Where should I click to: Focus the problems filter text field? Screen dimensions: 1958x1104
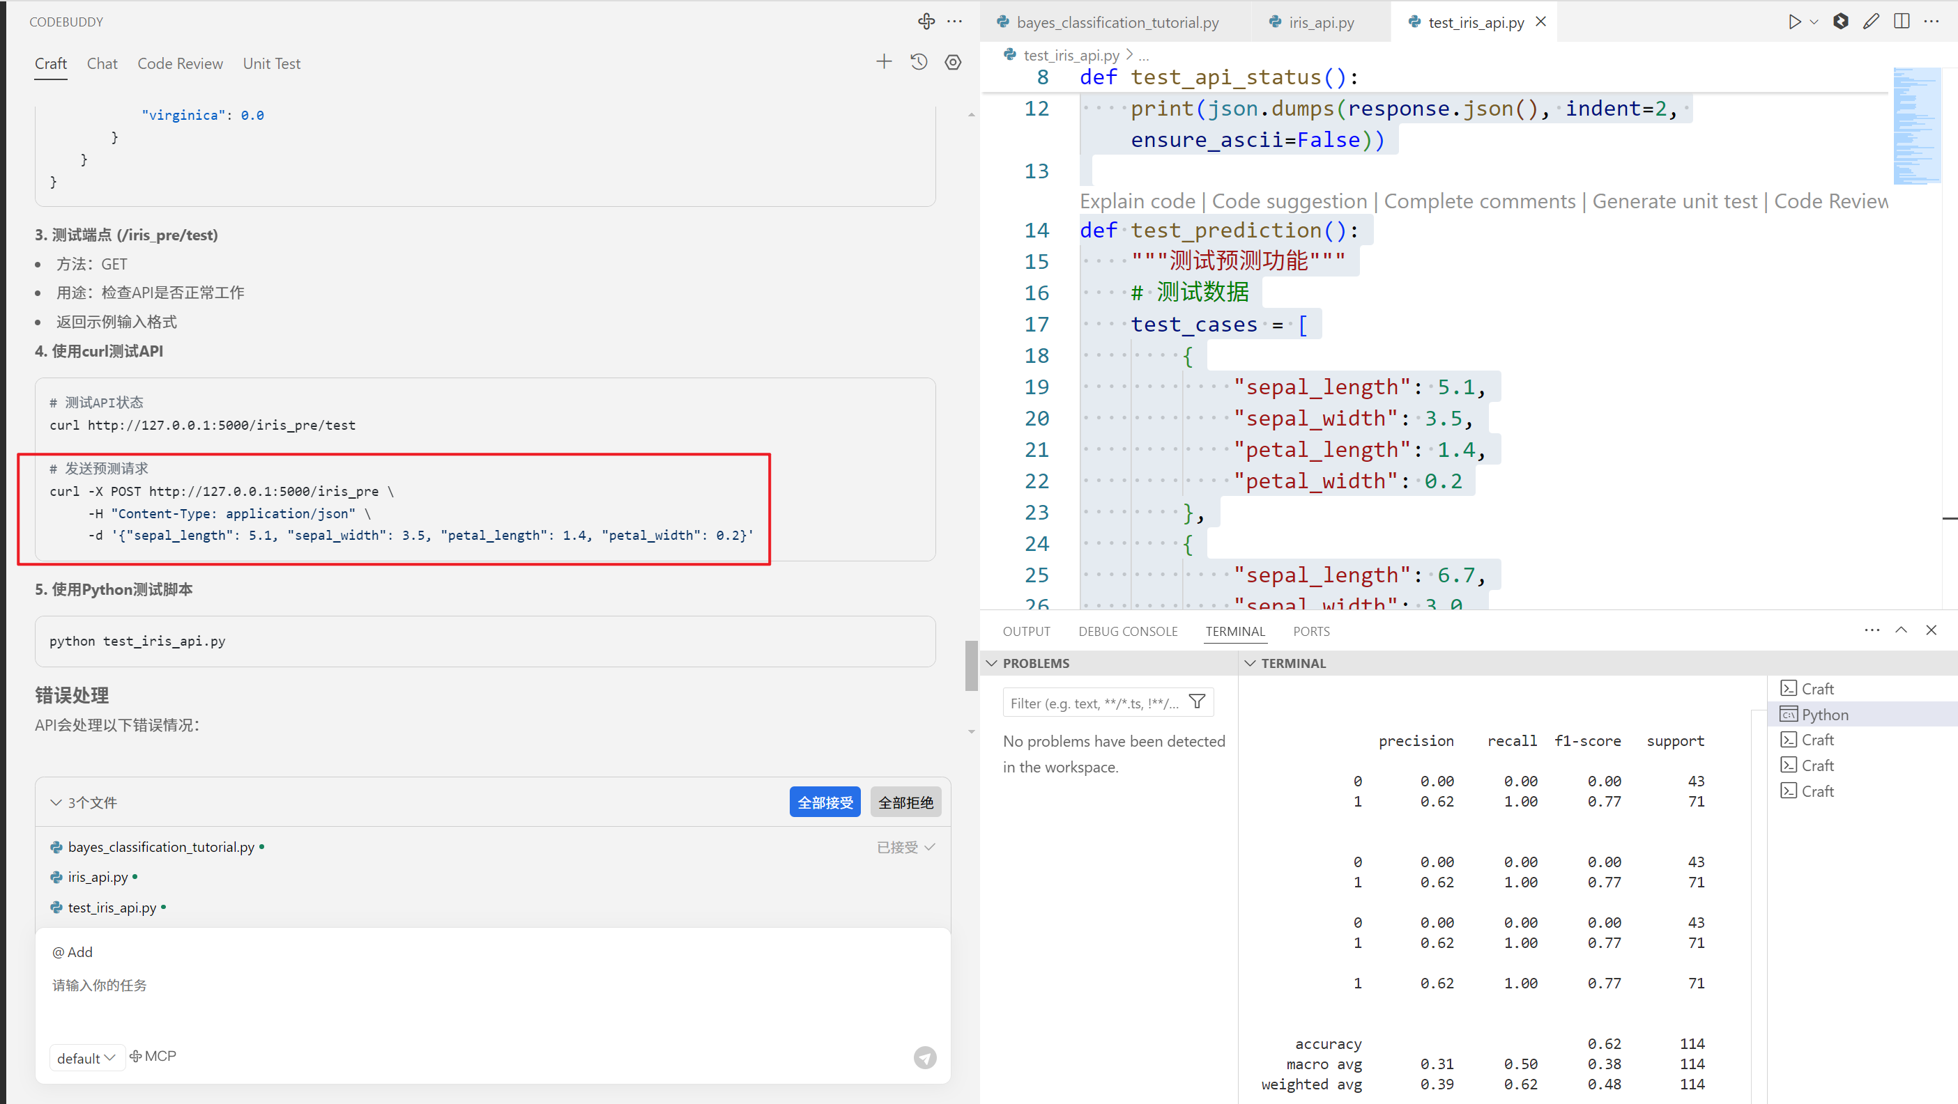[x=1096, y=702]
